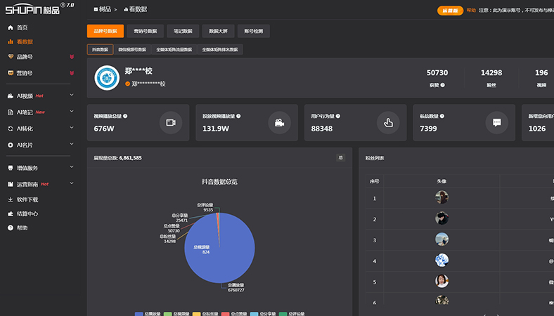Click the video camera icon in 视频播放总量 card

point(171,122)
